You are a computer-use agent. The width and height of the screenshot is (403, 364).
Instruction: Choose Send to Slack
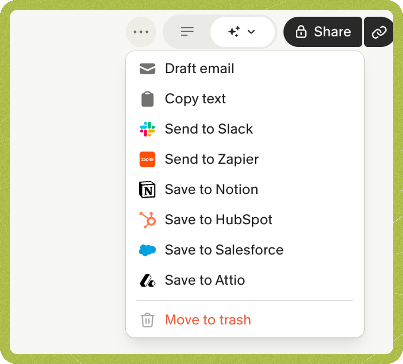point(245,129)
